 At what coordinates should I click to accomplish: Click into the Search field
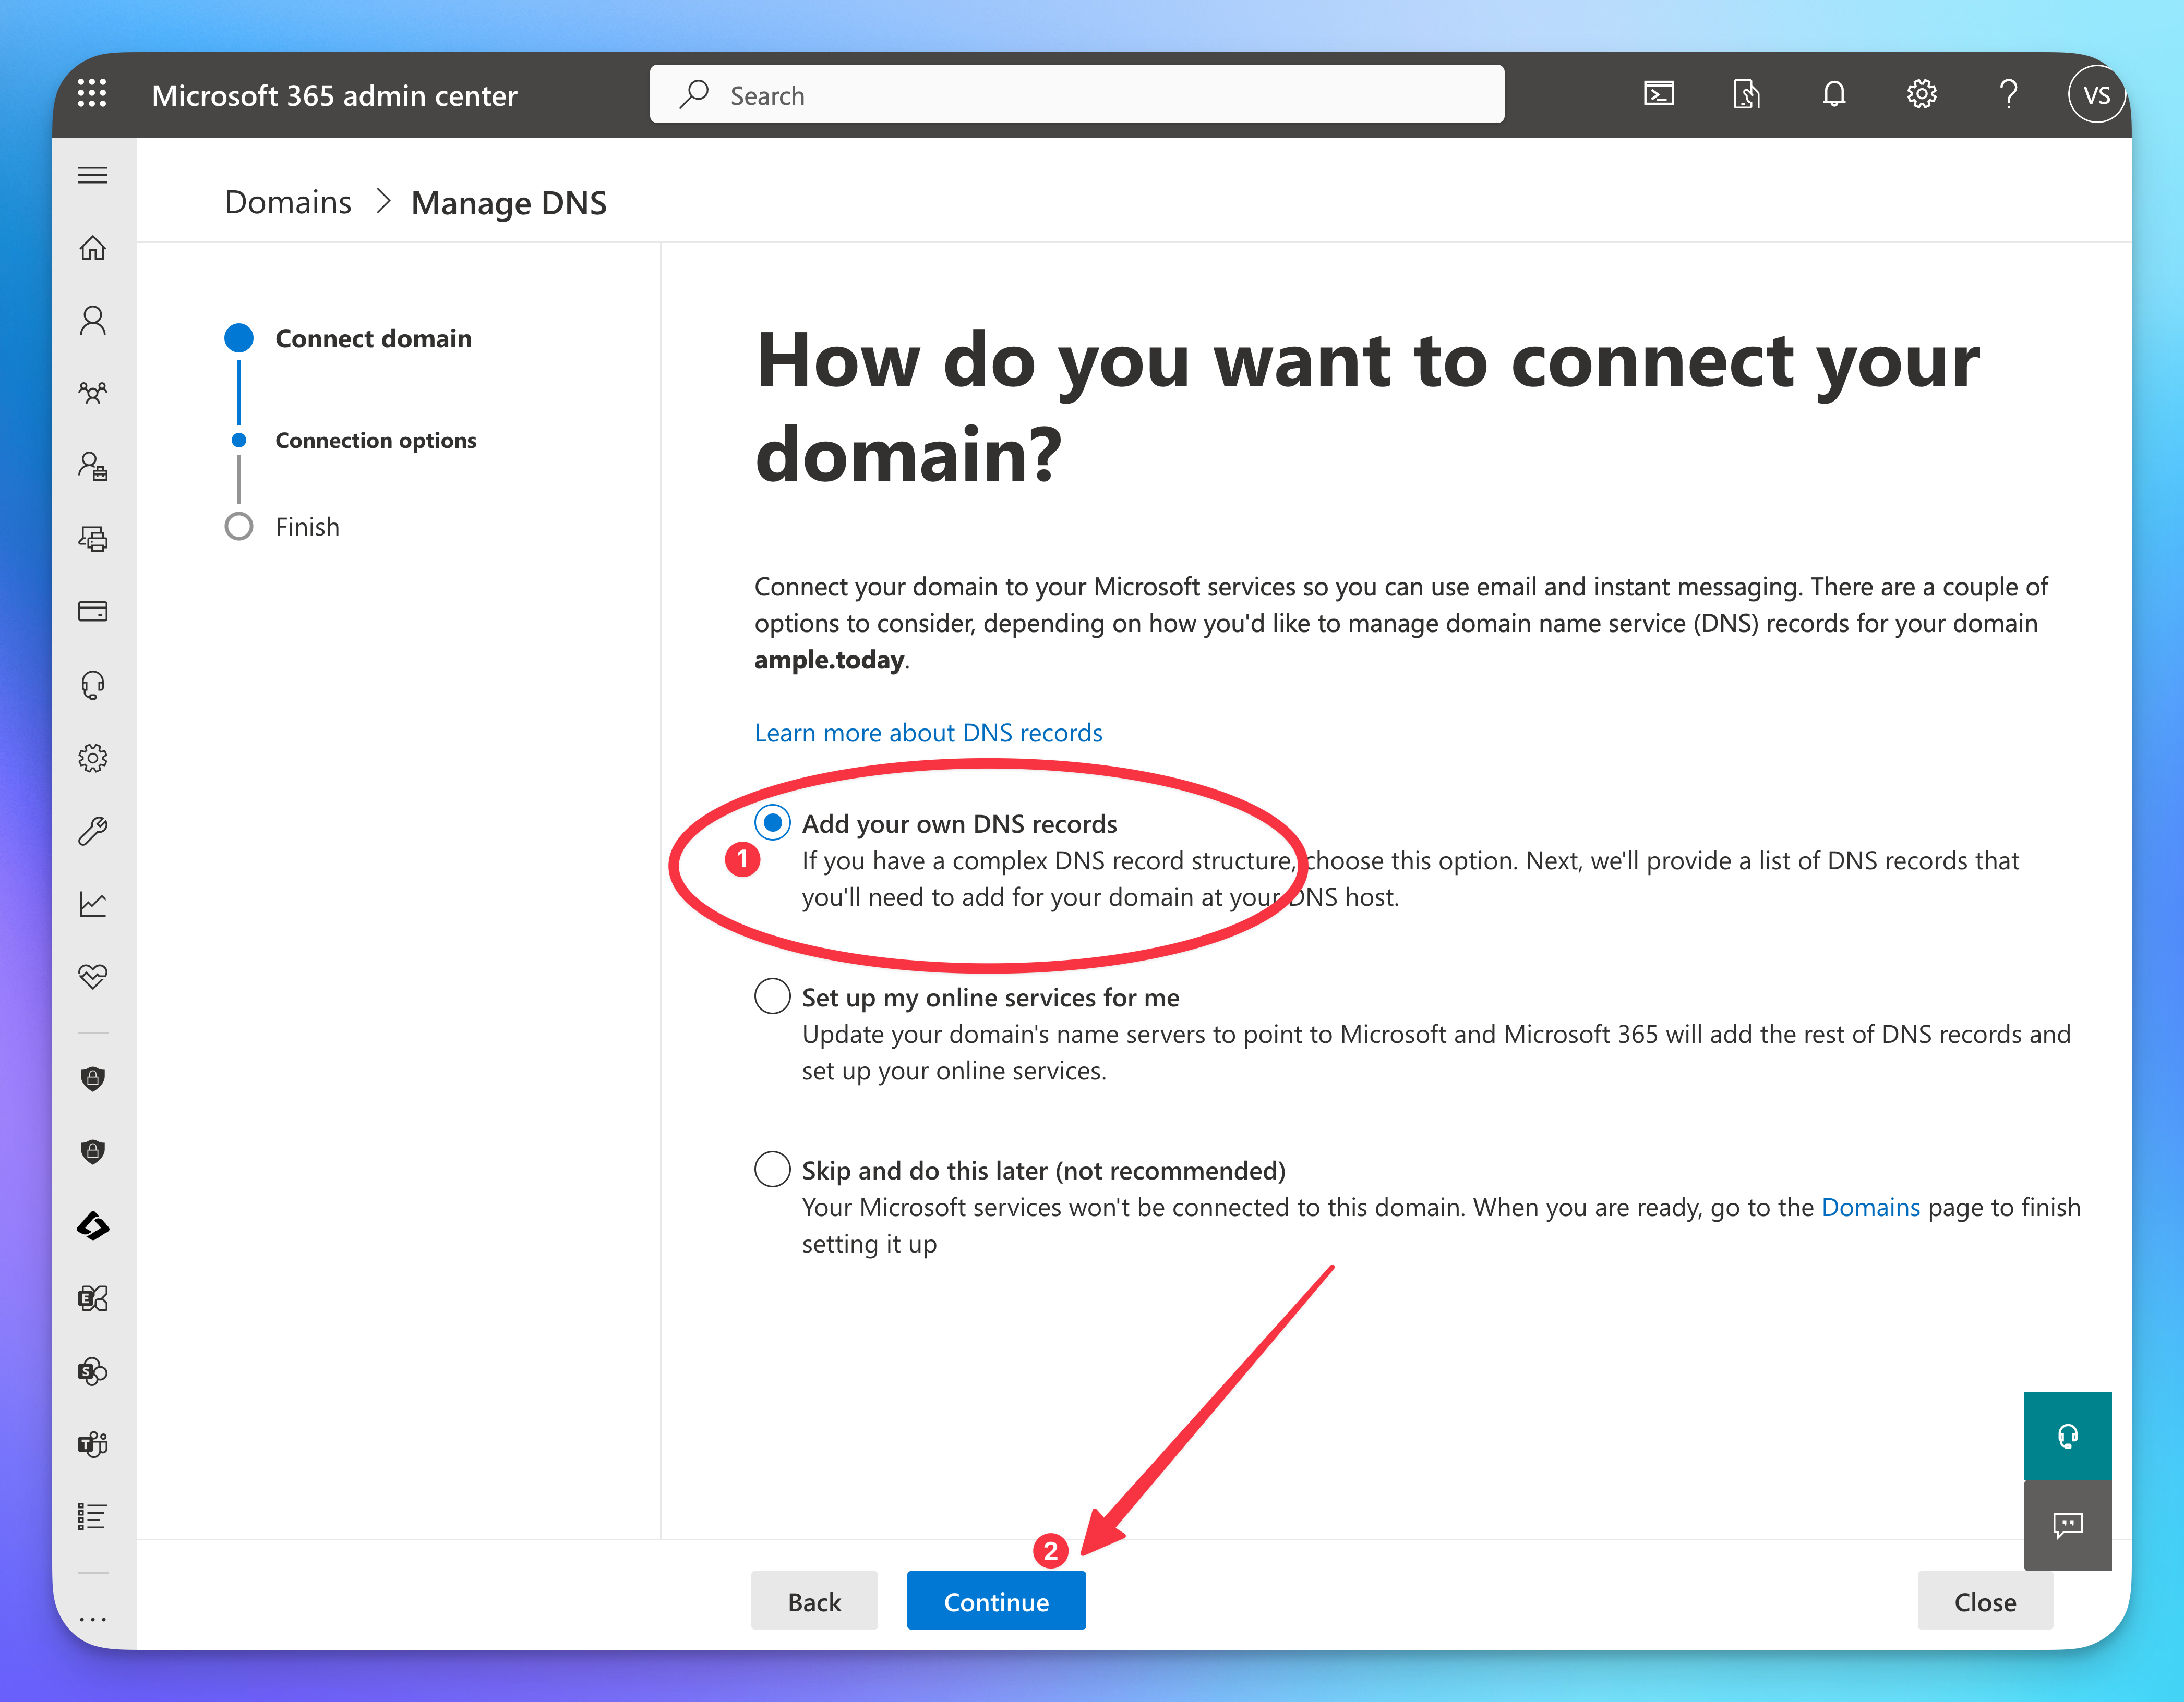[1100, 95]
